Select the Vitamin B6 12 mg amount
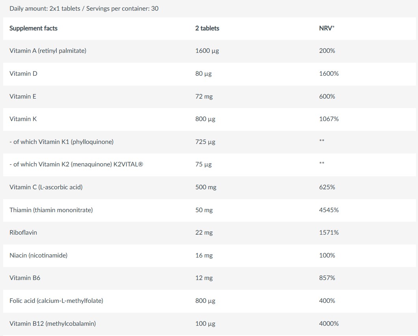Viewport: 418px width, 336px height. click(204, 278)
